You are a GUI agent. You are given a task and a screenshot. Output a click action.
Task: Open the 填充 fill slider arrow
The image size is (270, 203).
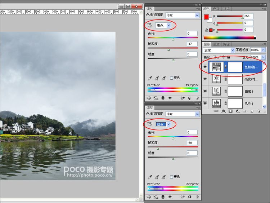coord(263,57)
